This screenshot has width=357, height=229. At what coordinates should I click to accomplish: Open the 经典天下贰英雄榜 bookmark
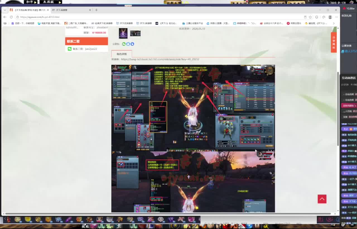[102, 23]
